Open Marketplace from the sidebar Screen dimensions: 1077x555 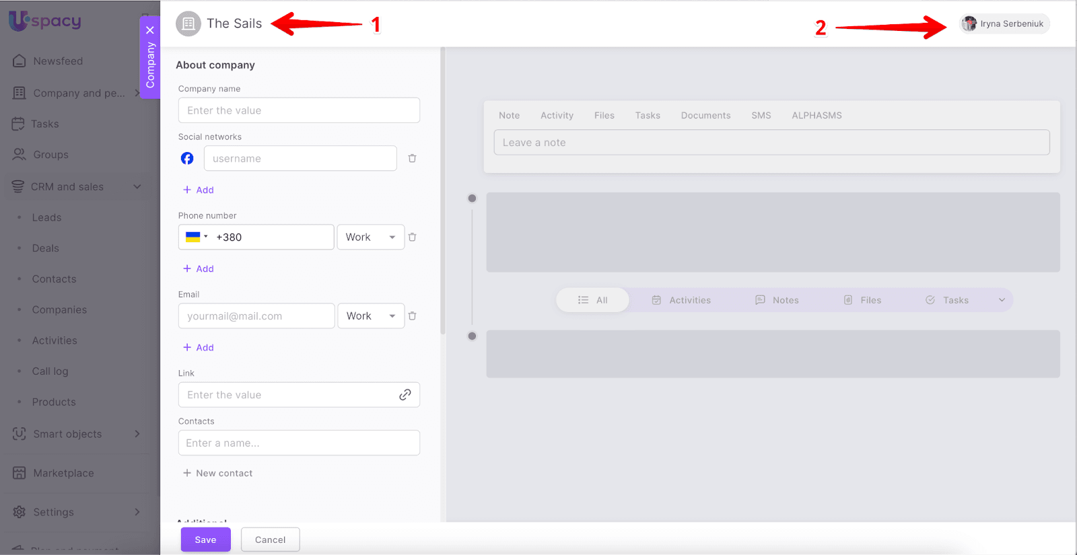[x=63, y=473]
